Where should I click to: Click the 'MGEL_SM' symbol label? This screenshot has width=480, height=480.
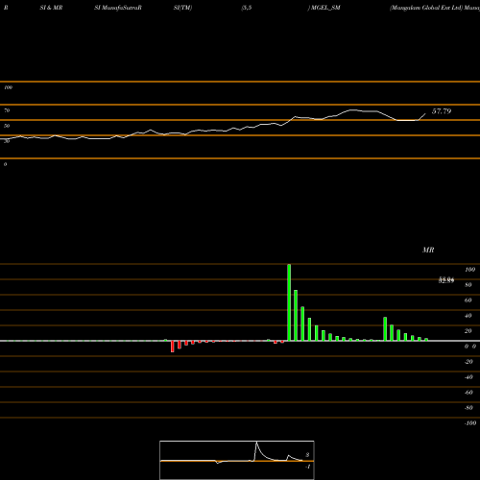pos(325,8)
